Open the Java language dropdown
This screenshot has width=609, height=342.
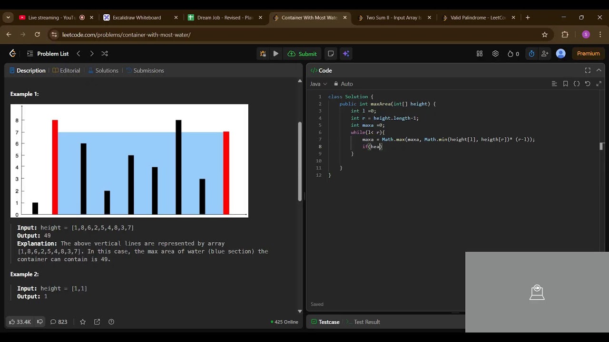[x=319, y=84]
